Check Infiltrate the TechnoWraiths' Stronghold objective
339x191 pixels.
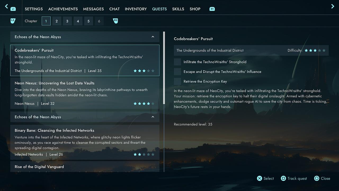point(177,62)
